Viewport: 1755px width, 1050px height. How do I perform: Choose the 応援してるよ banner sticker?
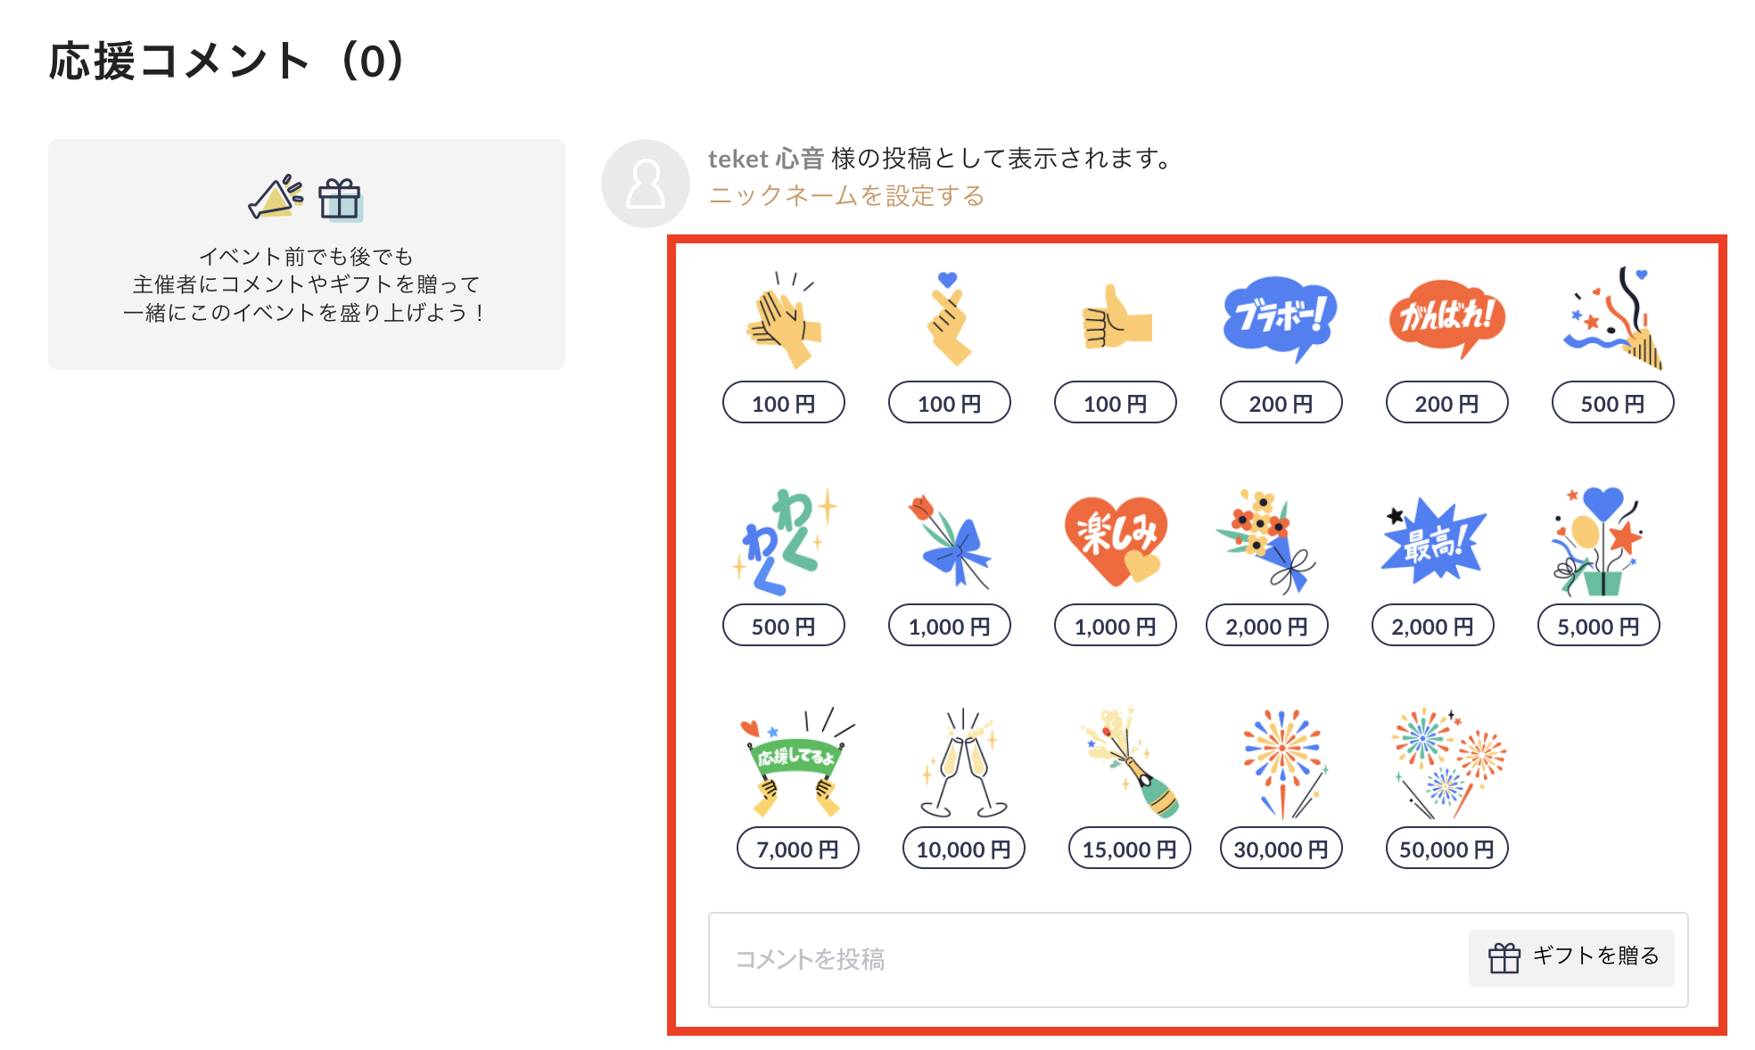[797, 762]
